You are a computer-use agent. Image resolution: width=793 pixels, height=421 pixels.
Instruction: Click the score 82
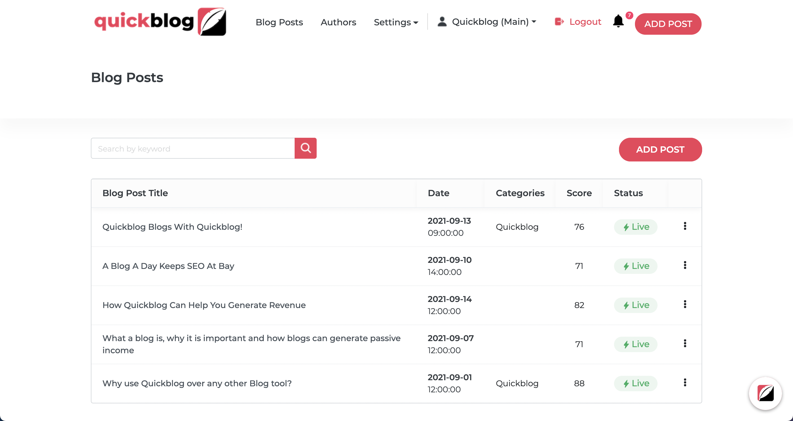pyautogui.click(x=579, y=305)
